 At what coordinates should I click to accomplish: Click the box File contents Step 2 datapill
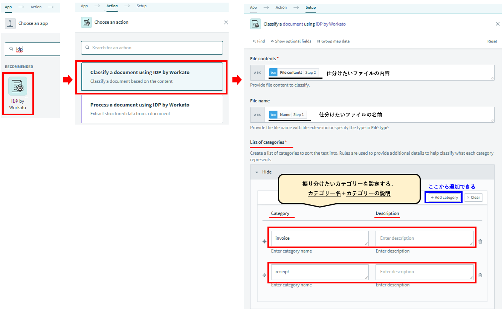coord(294,72)
